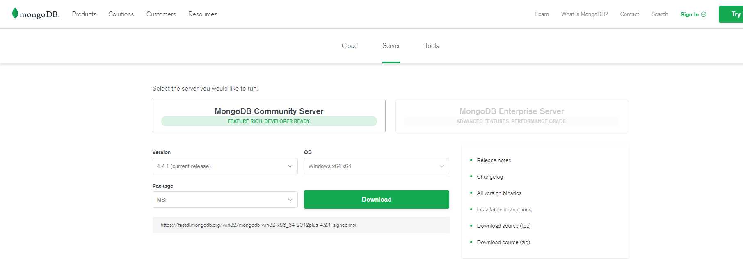Select the Server tab
Image resolution: width=743 pixels, height=259 pixels.
coord(391,46)
